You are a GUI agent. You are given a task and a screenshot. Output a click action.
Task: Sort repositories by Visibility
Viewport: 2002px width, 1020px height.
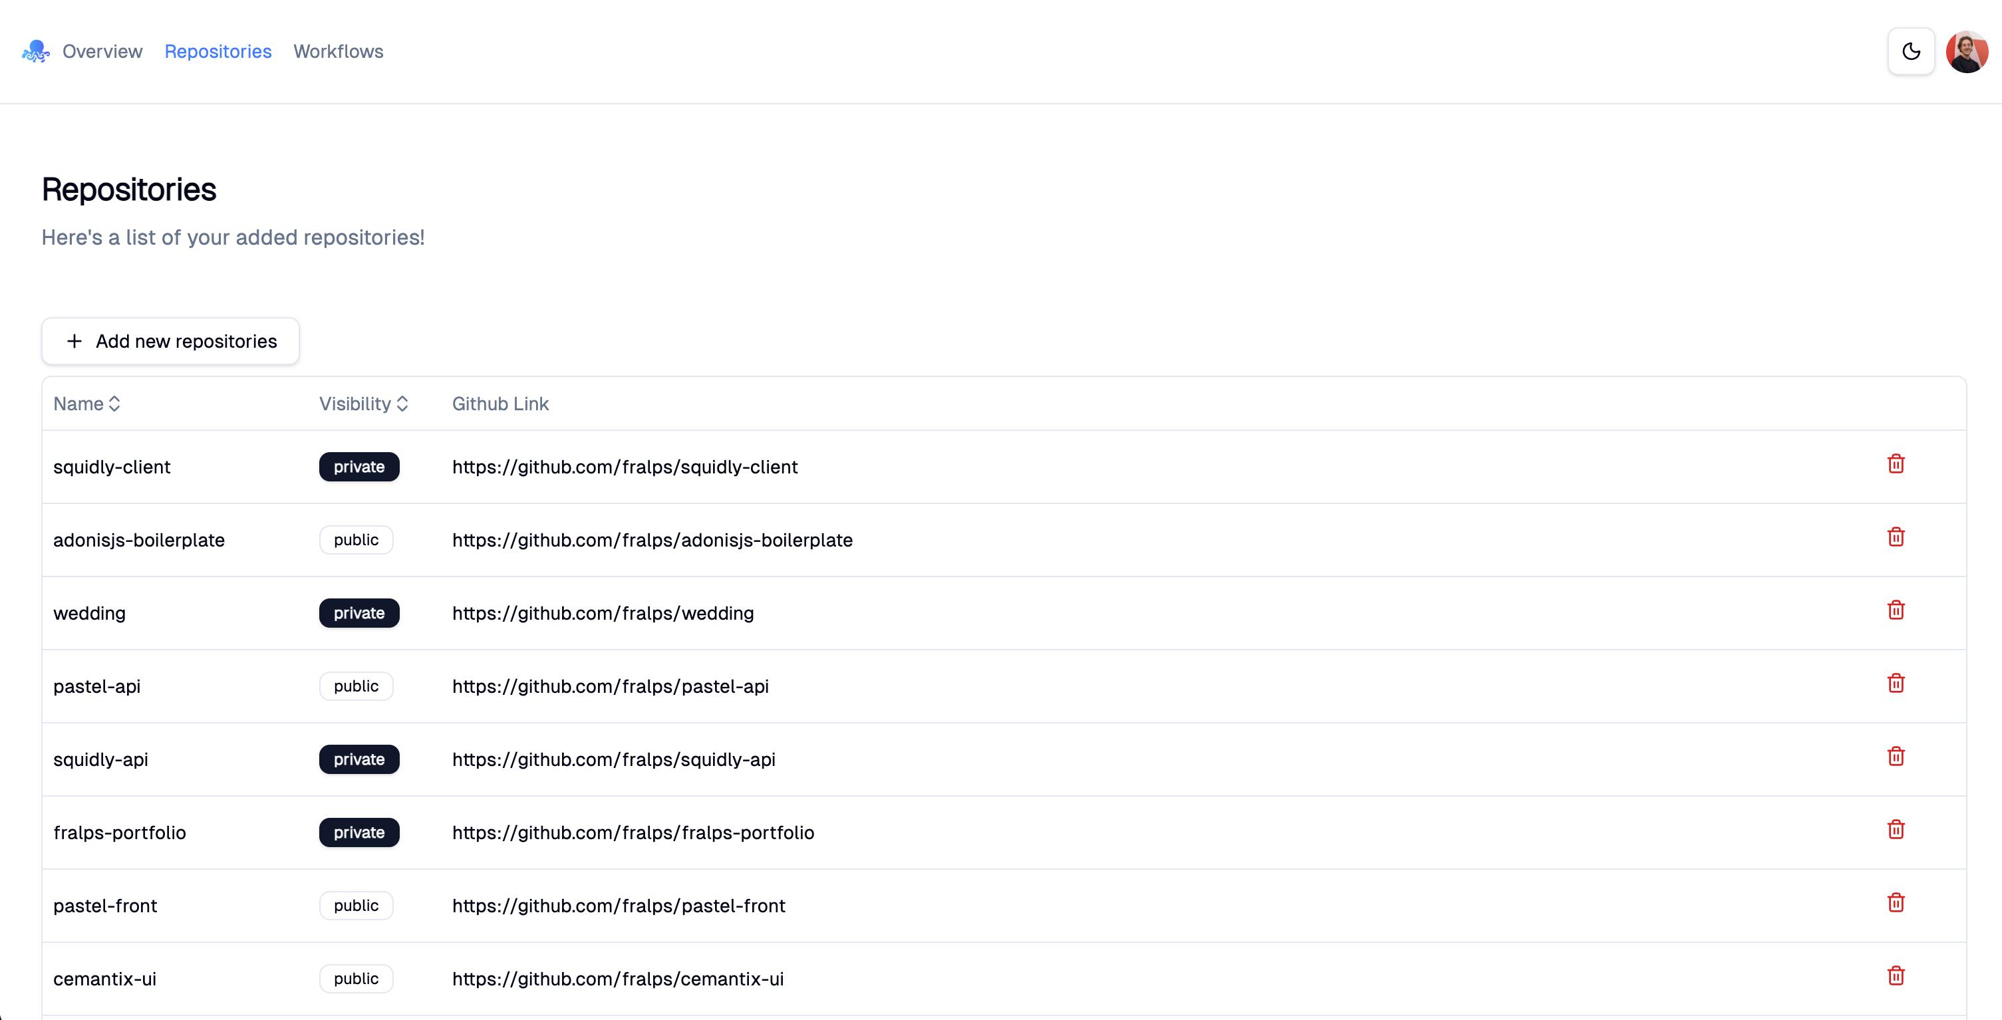[363, 403]
